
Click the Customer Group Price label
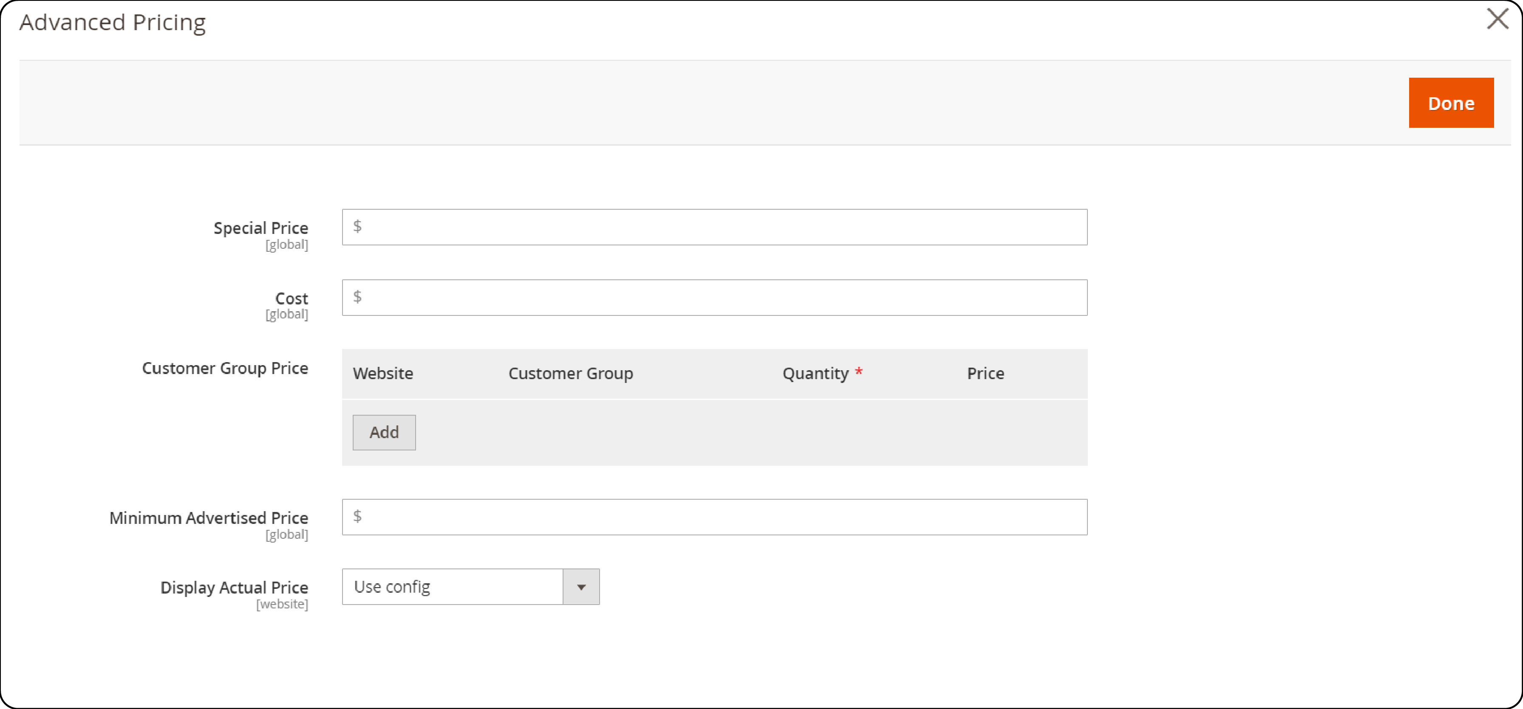point(225,368)
